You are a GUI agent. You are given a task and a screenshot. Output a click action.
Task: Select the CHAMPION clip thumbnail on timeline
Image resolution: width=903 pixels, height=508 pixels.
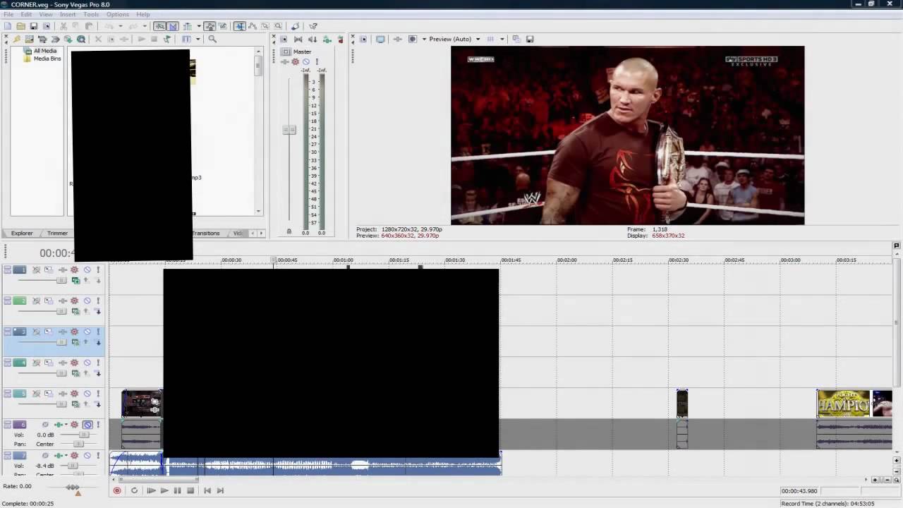(844, 404)
